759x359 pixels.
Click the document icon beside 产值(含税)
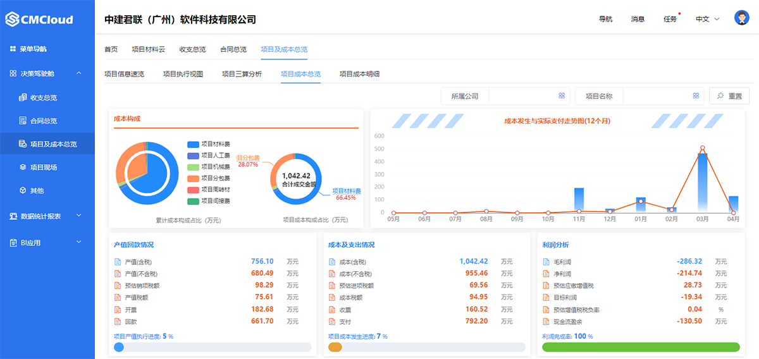(x=117, y=262)
